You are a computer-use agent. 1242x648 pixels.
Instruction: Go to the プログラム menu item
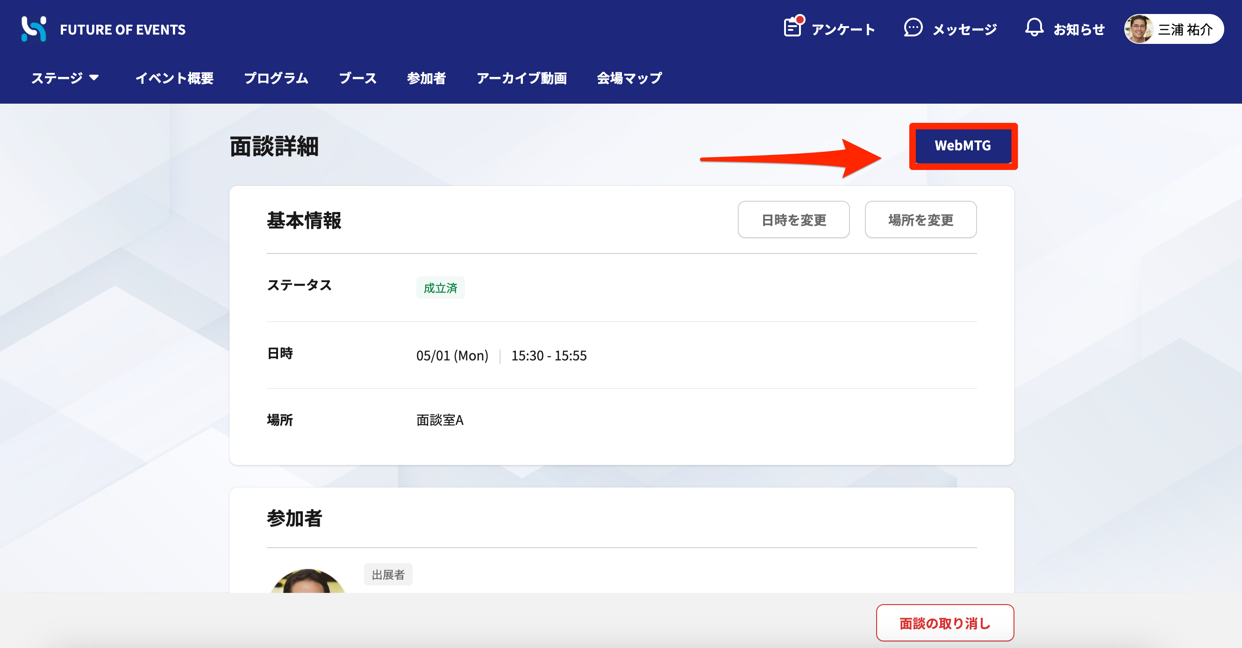click(276, 78)
